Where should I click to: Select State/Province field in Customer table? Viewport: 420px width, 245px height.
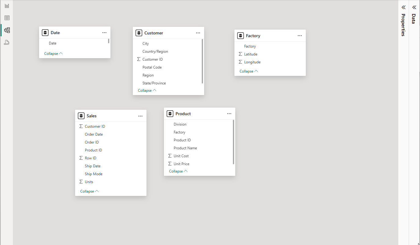[167, 83]
